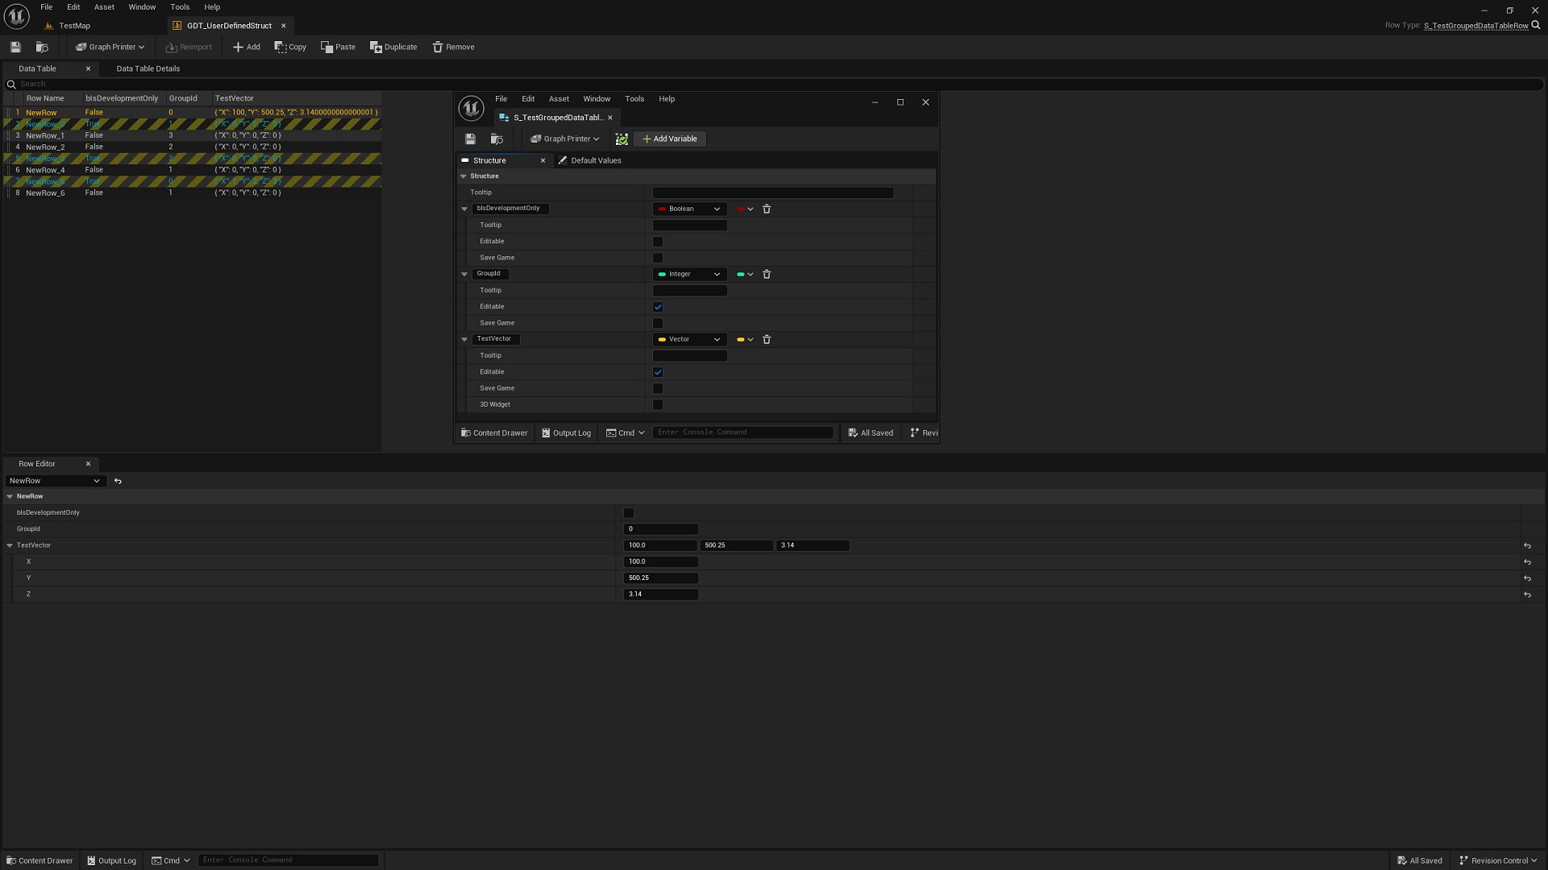Toggle Editable for bIsDevelopmentOnly

click(658, 242)
